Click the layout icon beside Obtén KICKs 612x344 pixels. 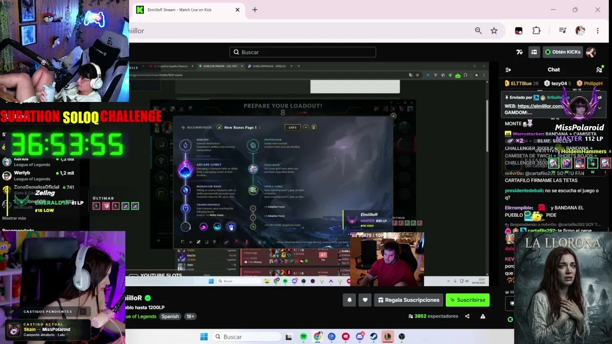tap(534, 52)
